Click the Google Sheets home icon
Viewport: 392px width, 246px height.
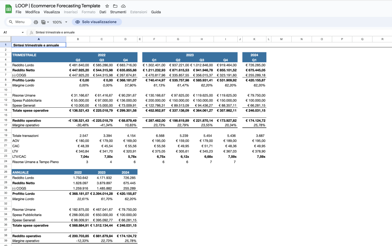(8, 9)
